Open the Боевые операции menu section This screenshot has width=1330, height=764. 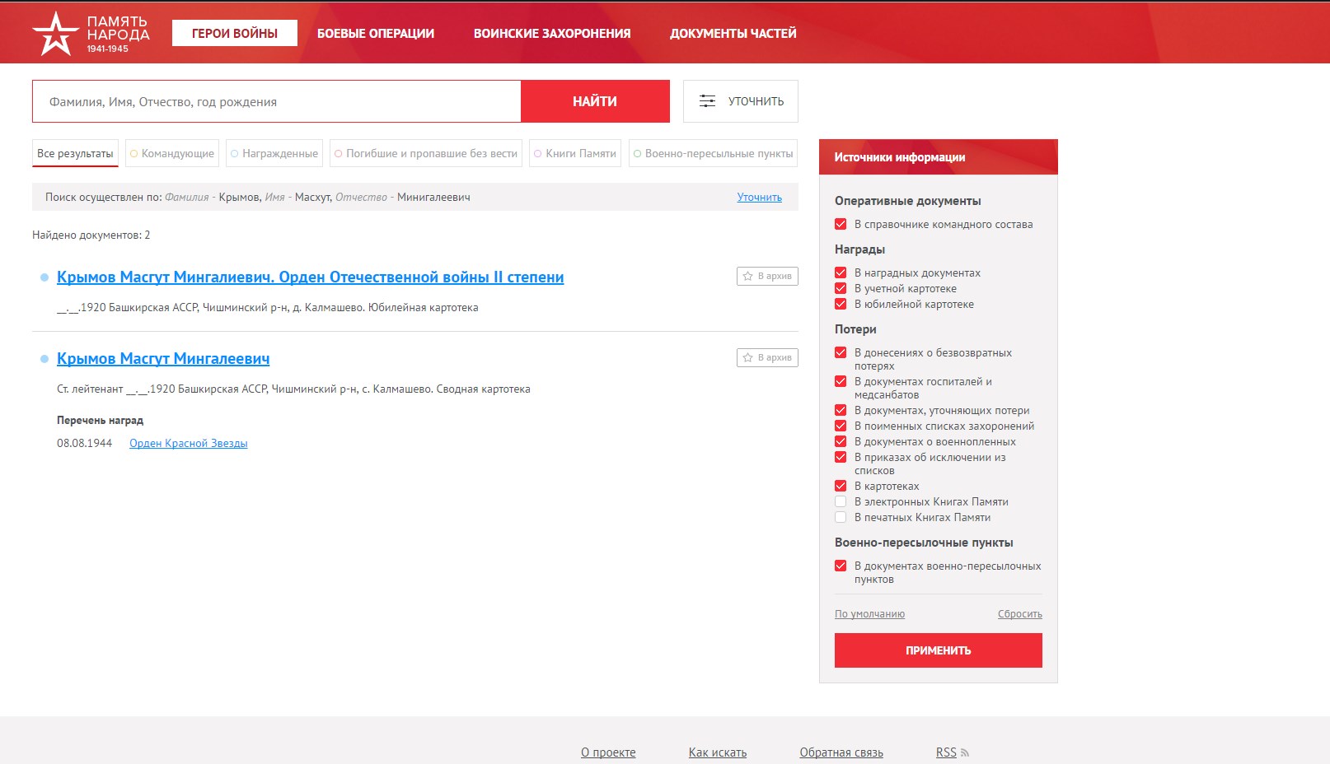375,34
